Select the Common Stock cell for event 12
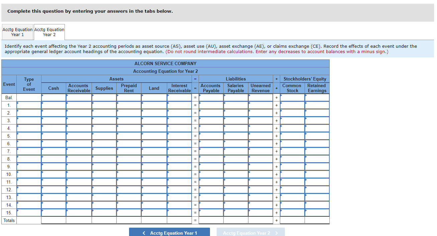 [293, 190]
